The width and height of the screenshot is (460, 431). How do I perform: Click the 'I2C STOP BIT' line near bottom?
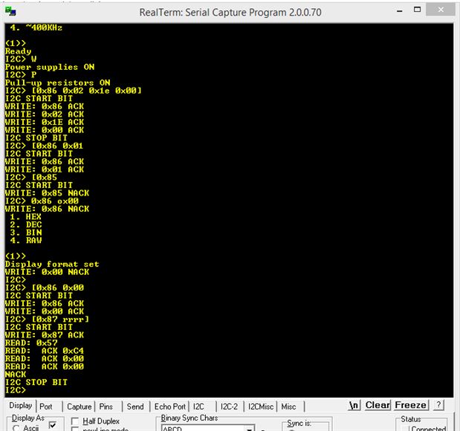tap(36, 383)
